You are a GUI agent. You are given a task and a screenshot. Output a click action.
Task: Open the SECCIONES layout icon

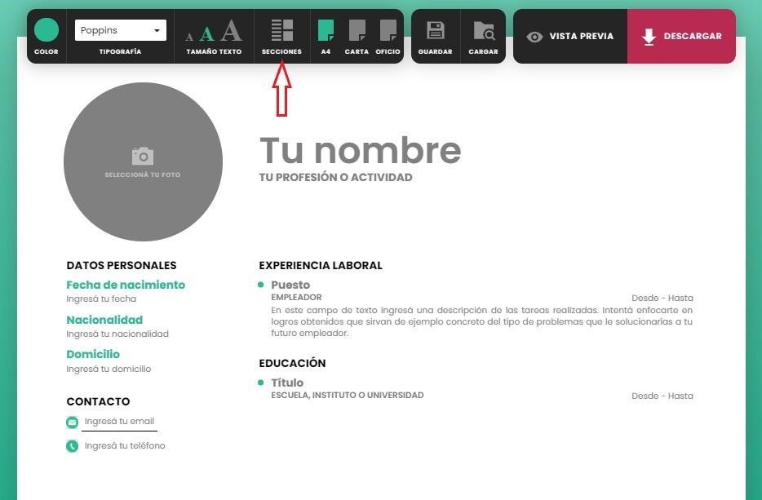point(281,30)
